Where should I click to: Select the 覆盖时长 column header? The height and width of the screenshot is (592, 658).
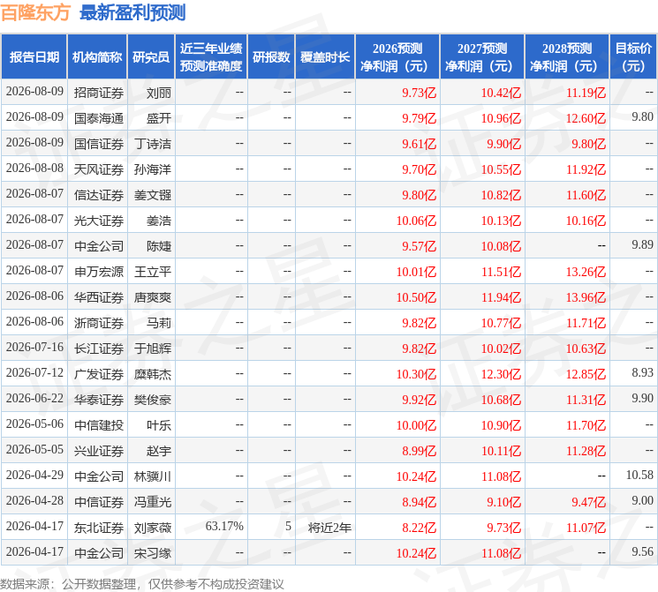(325, 56)
